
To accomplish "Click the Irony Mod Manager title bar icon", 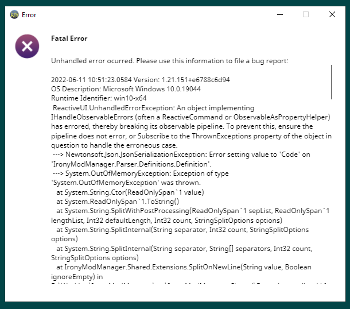I will click(14, 15).
